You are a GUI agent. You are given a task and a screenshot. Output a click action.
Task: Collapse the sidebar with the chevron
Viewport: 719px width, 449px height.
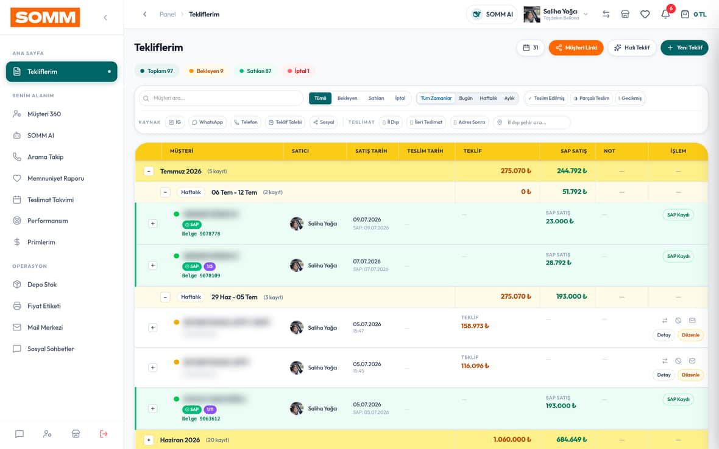pos(105,18)
